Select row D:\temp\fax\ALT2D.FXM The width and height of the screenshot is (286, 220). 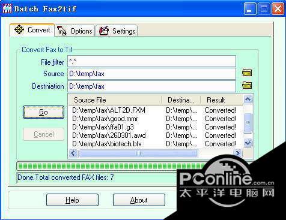[x=156, y=110]
